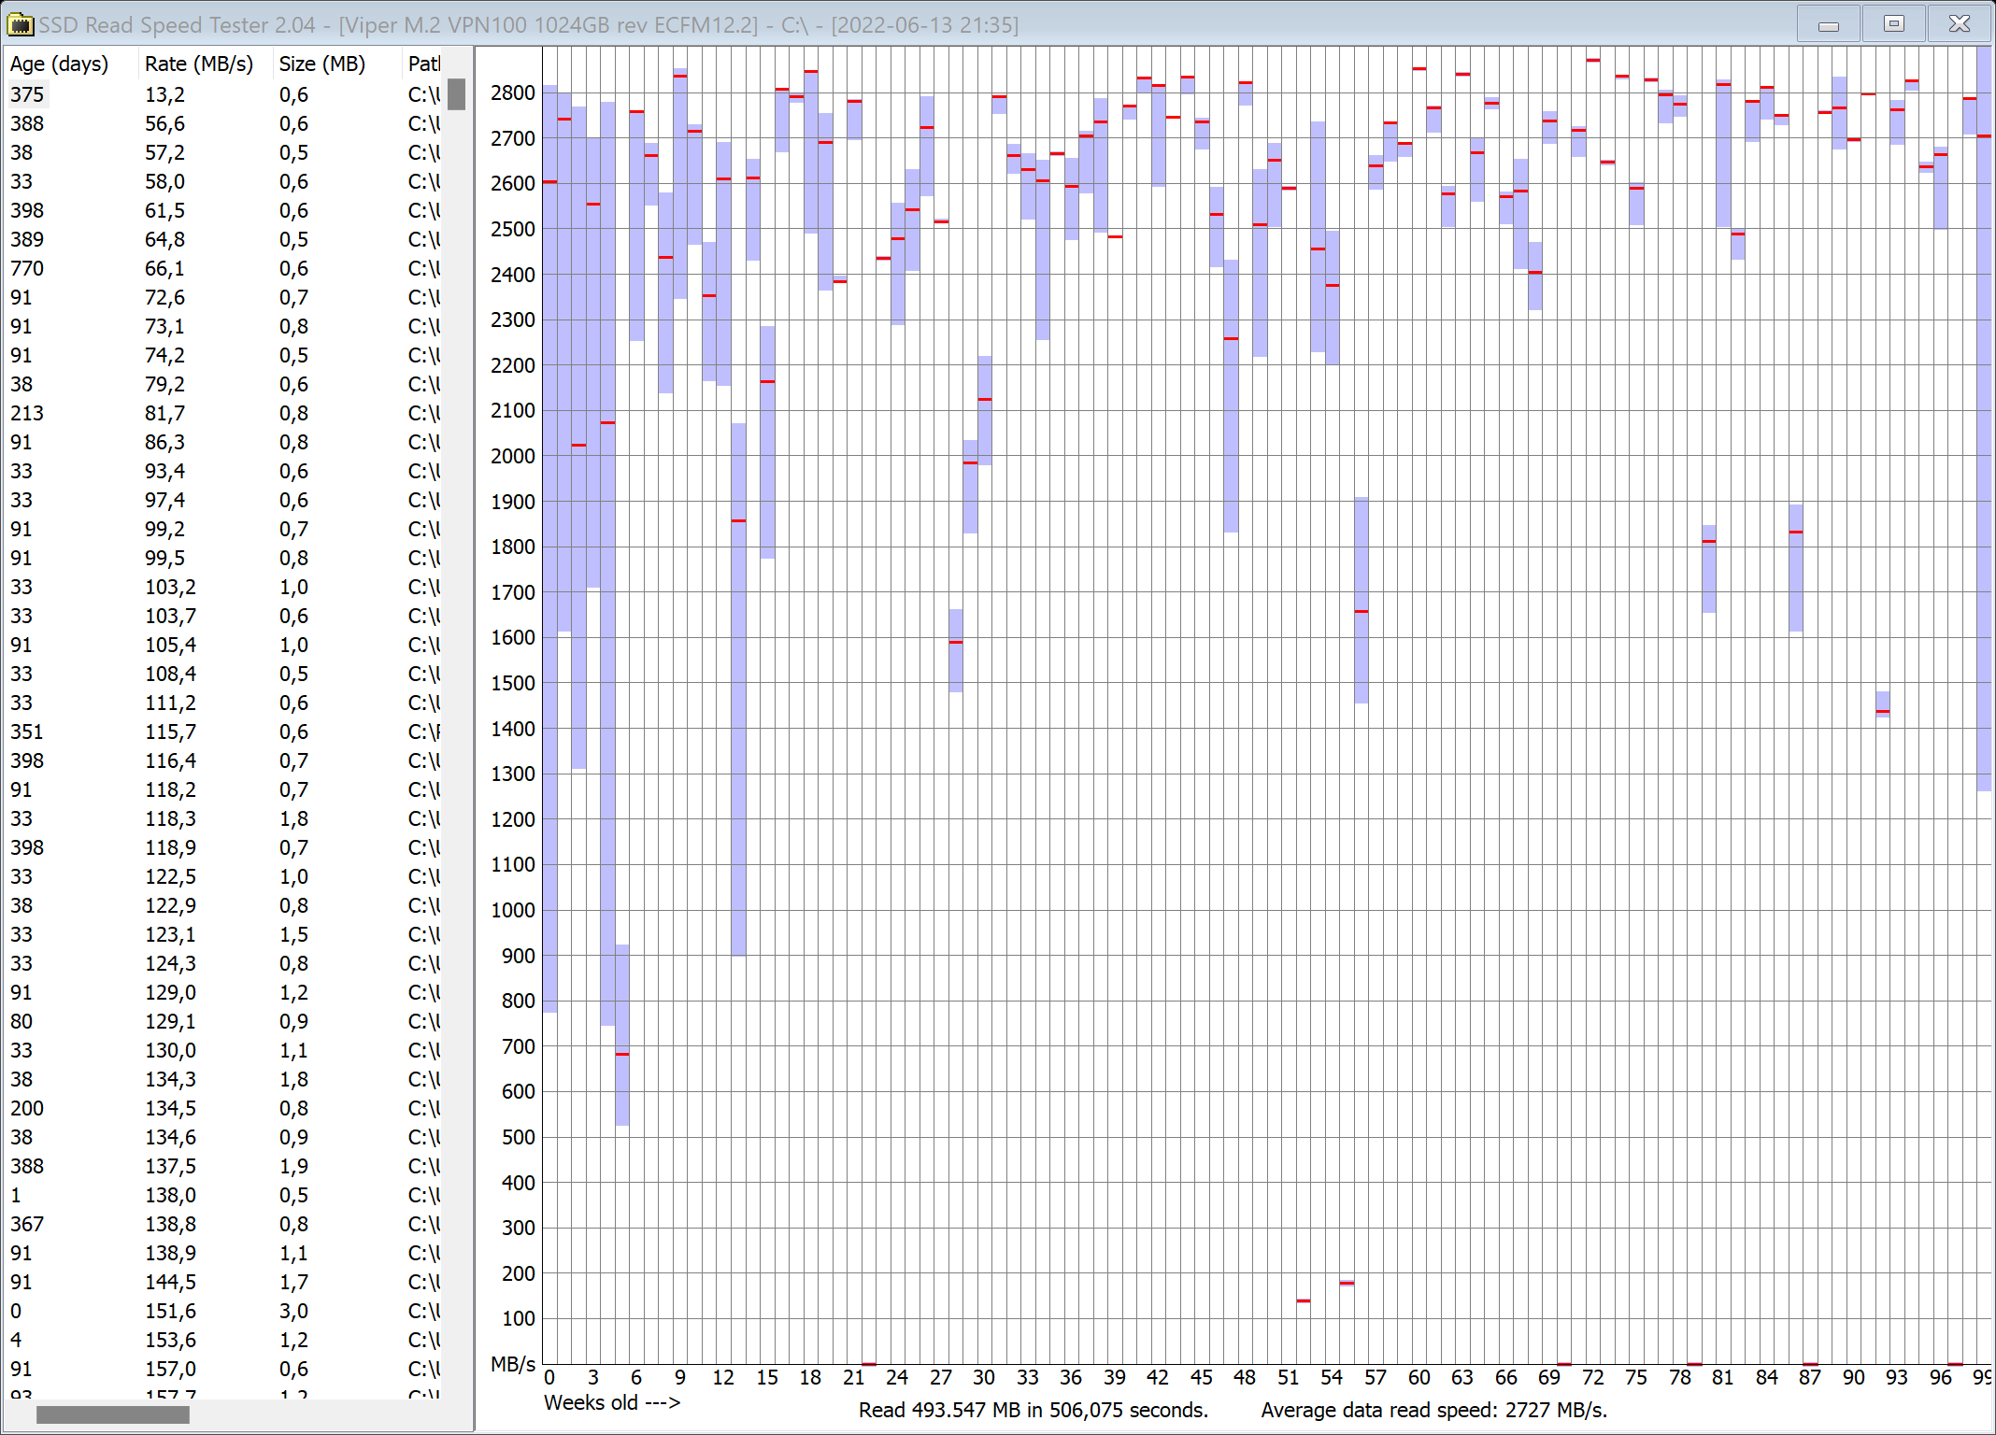Select the row with rate 151,6

[170, 1311]
